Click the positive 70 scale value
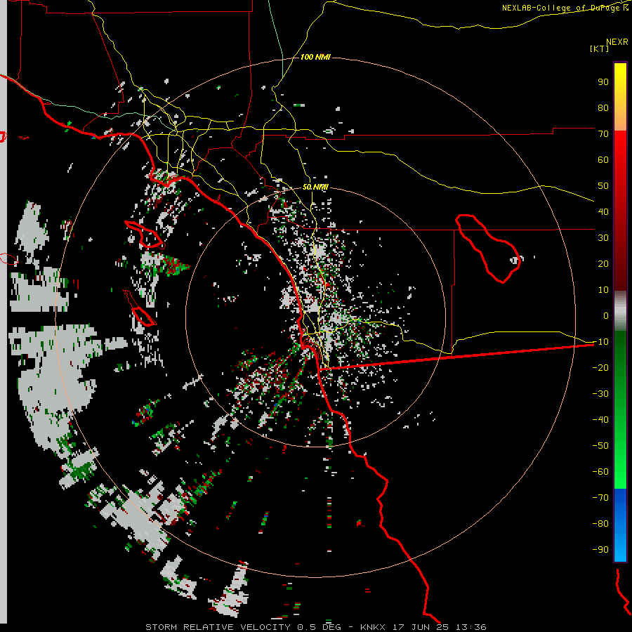Viewport: 632px width, 632px height. [603, 134]
